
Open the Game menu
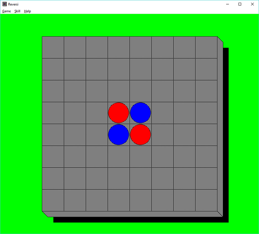(7, 11)
